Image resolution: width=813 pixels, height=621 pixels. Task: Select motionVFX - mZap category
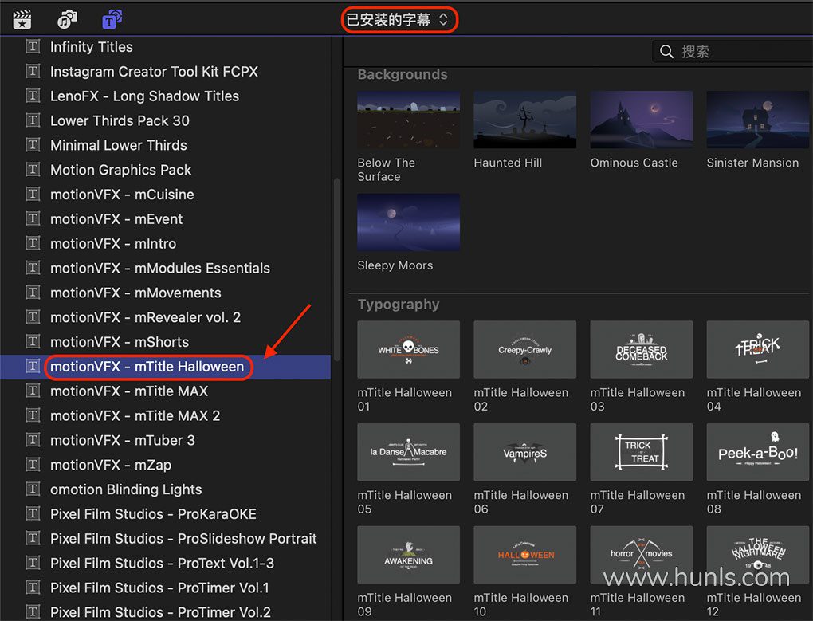[111, 465]
